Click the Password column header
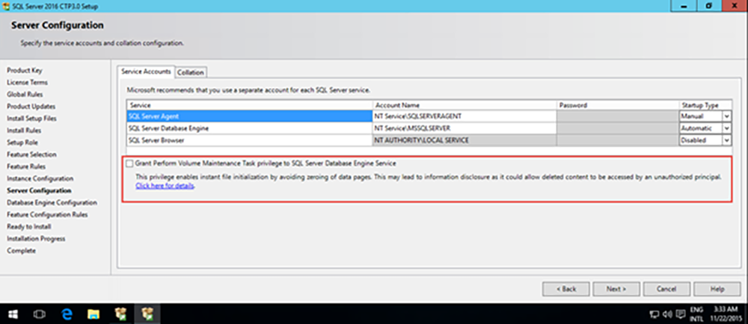The height and width of the screenshot is (324, 748). click(x=617, y=105)
